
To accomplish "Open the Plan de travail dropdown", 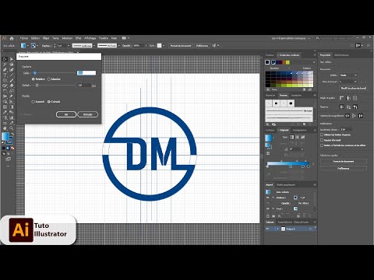I will 348,82.
